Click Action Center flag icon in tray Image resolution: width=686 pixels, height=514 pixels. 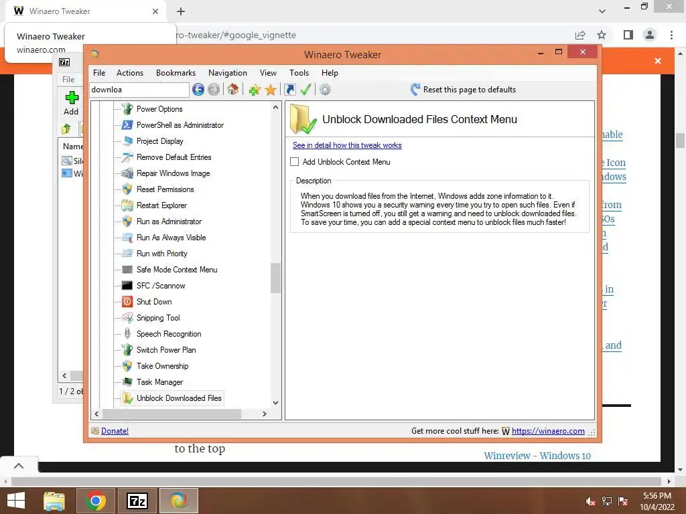[623, 501]
